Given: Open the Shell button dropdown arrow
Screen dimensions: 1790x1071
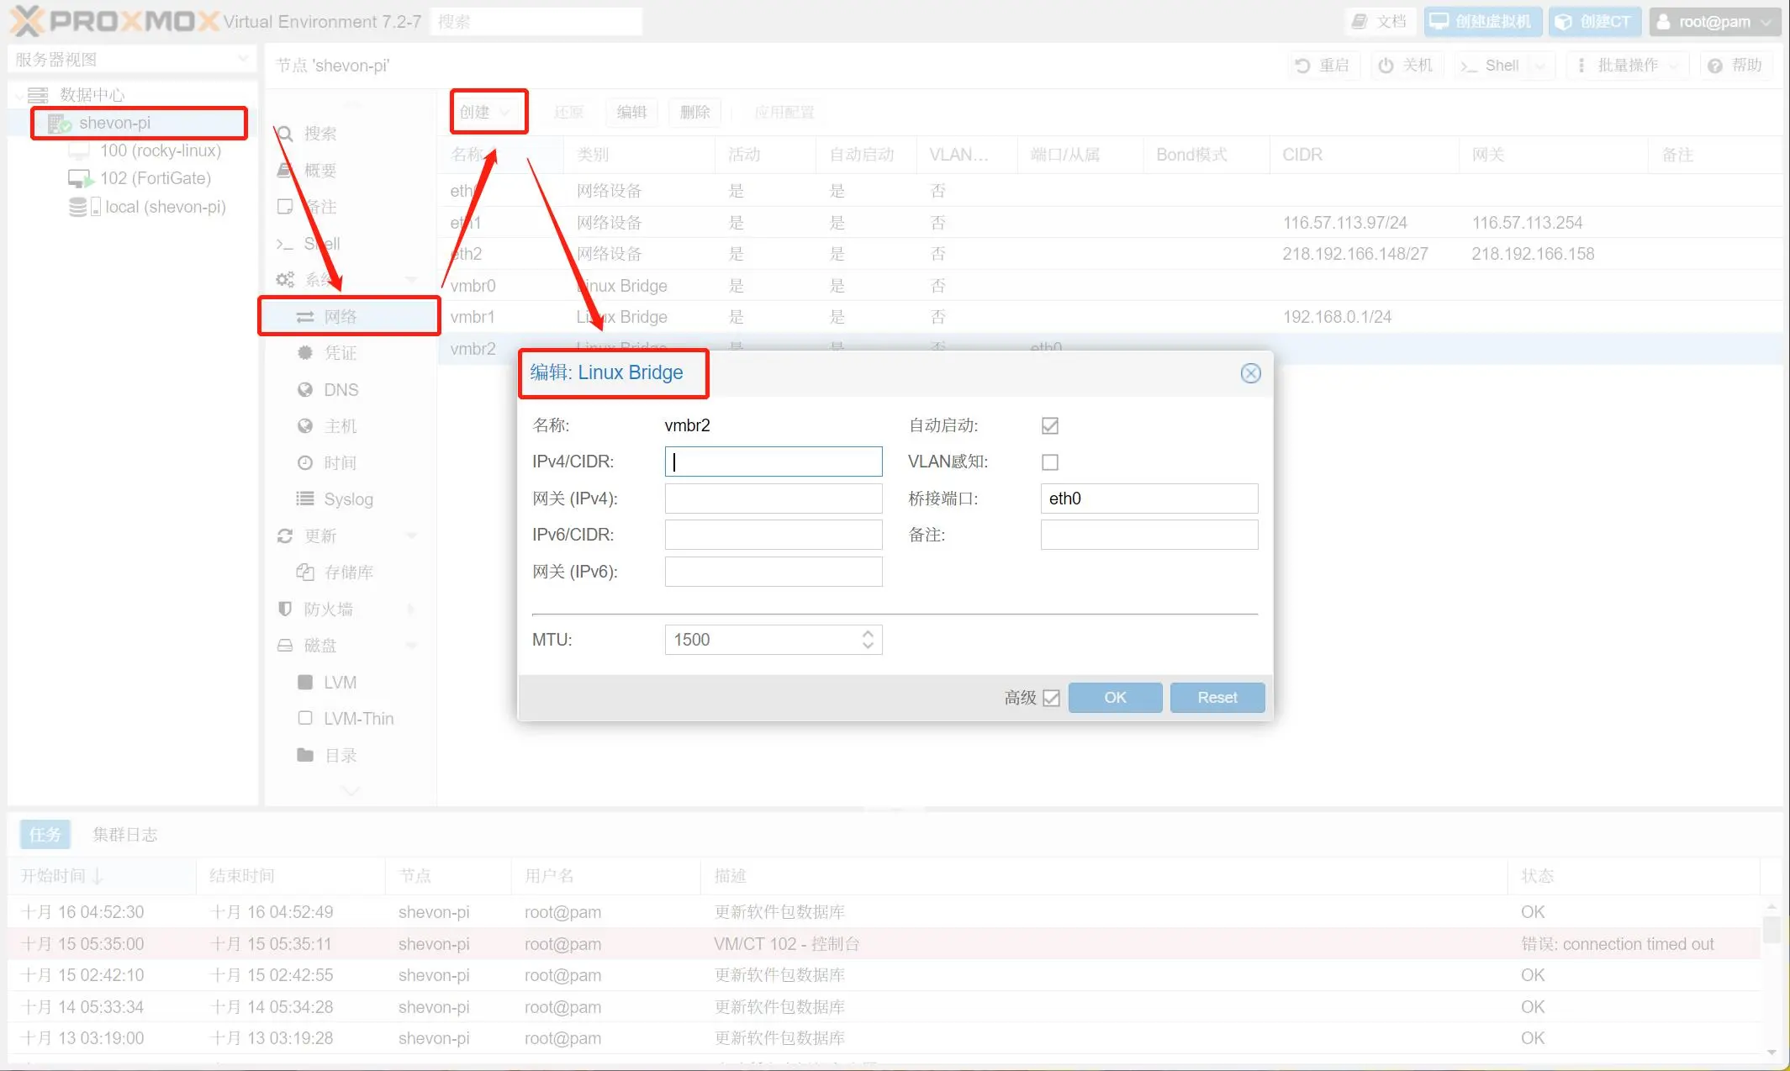Looking at the screenshot, I should pos(1541,66).
